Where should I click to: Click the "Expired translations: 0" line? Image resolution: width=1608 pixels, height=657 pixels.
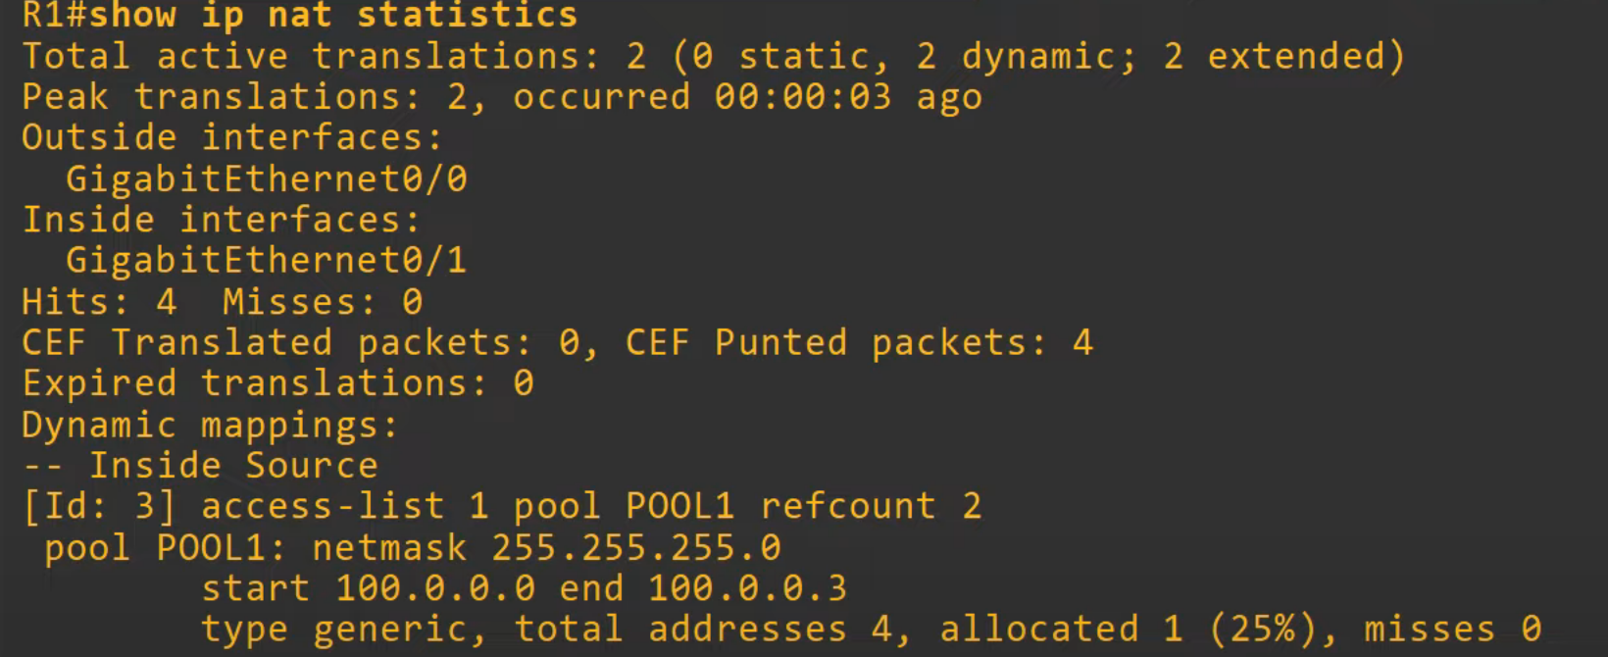tap(277, 383)
